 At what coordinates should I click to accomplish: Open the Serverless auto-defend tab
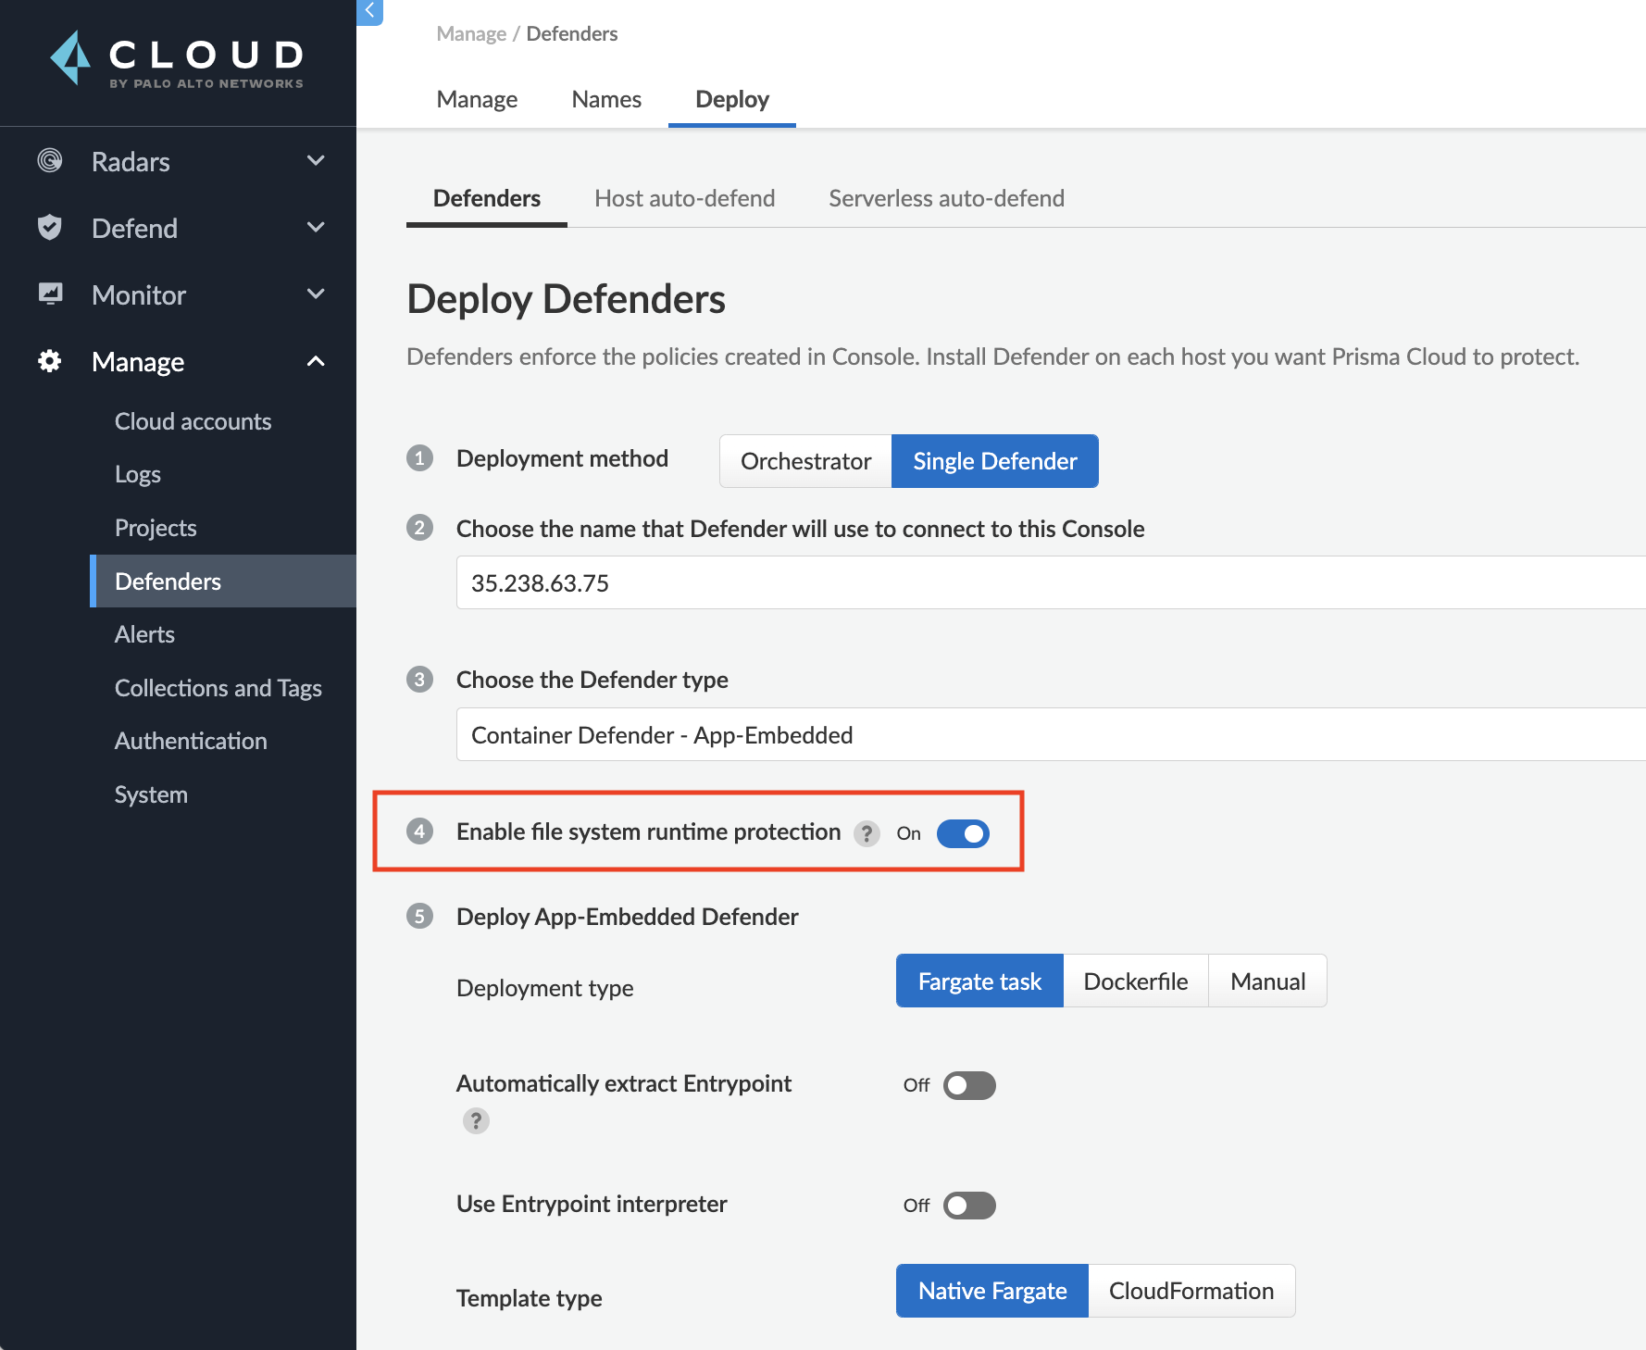(x=946, y=198)
